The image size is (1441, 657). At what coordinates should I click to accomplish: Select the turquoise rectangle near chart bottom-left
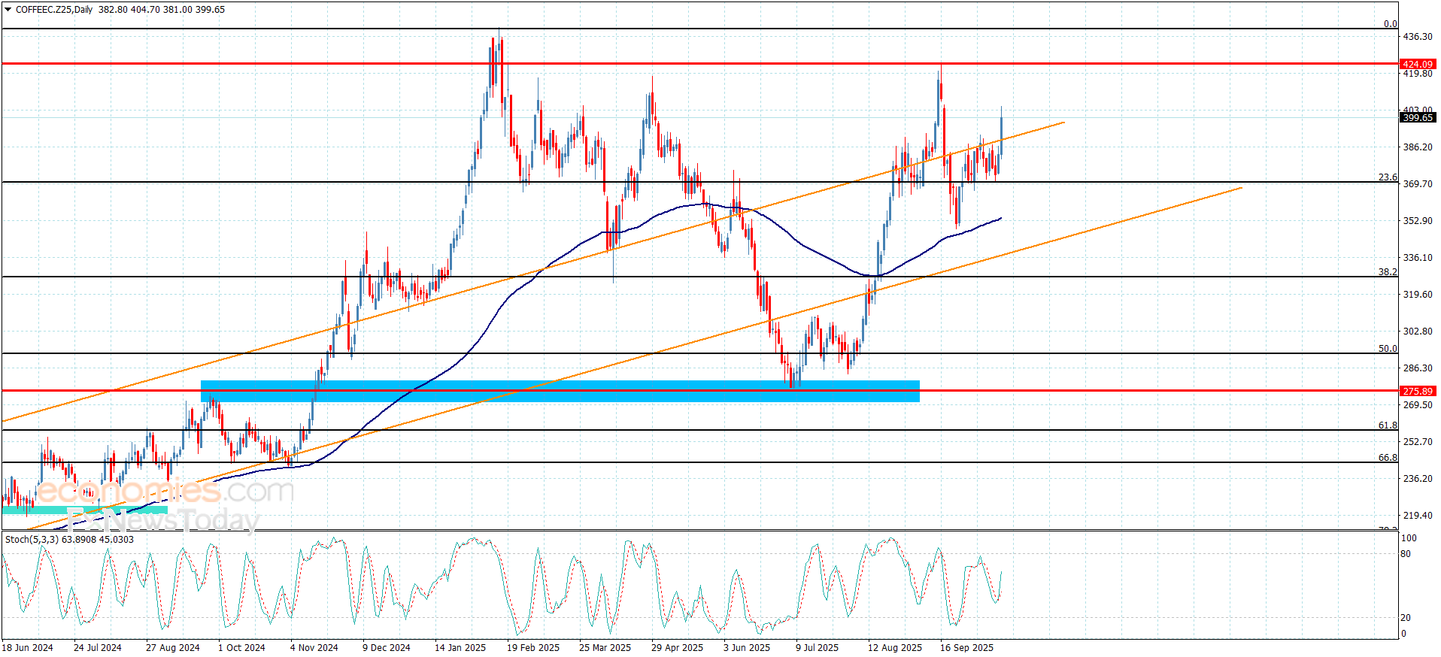click(x=85, y=510)
